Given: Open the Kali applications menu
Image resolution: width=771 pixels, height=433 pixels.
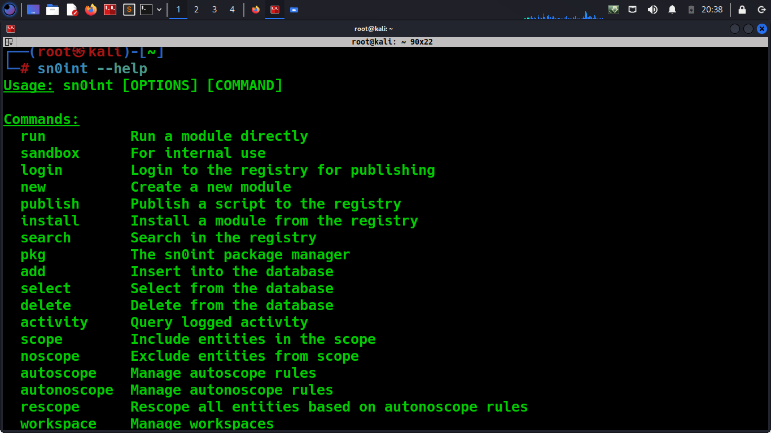Looking at the screenshot, I should (x=10, y=10).
